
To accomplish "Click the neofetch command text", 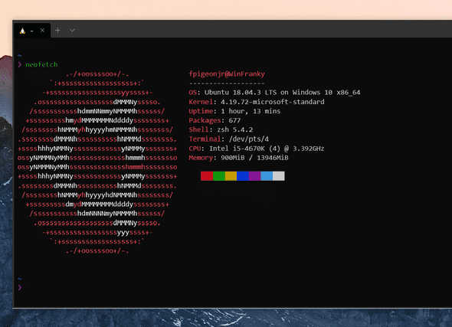I will click(41, 64).
